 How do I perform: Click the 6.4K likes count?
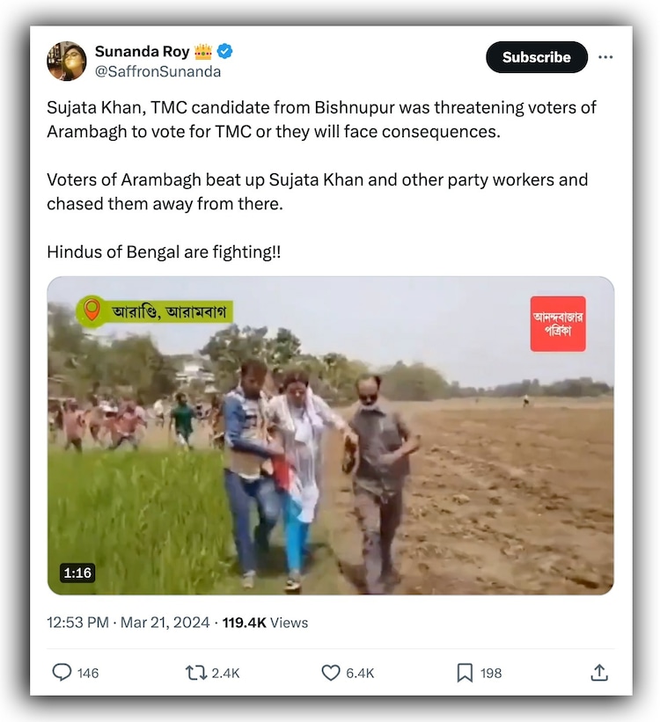(x=360, y=673)
